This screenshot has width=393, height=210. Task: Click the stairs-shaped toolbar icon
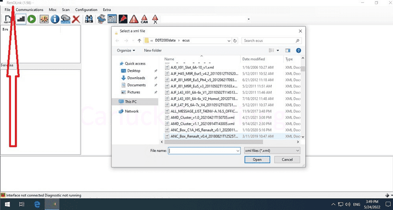pos(21,19)
